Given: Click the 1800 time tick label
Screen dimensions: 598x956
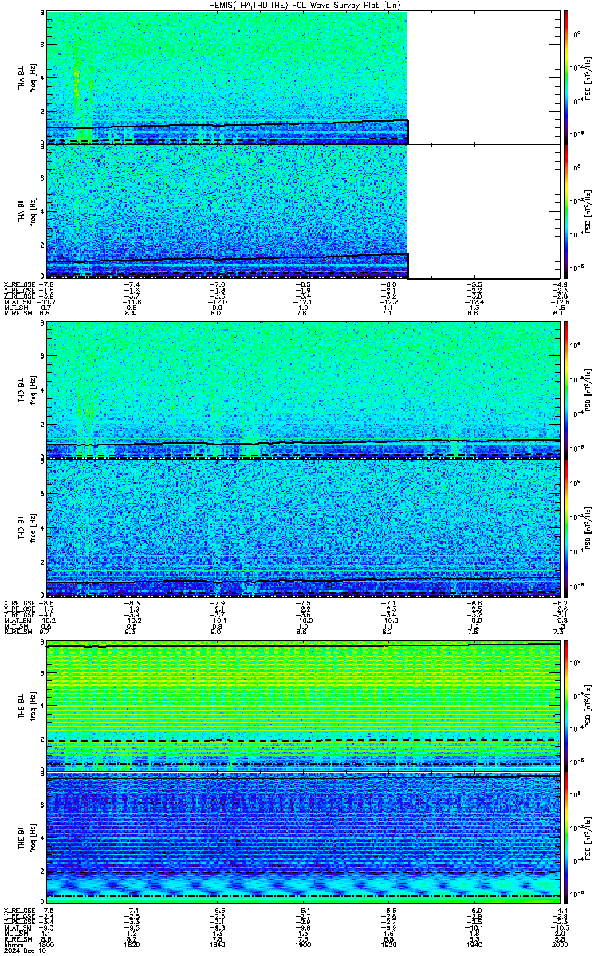Looking at the screenshot, I should pos(47,945).
